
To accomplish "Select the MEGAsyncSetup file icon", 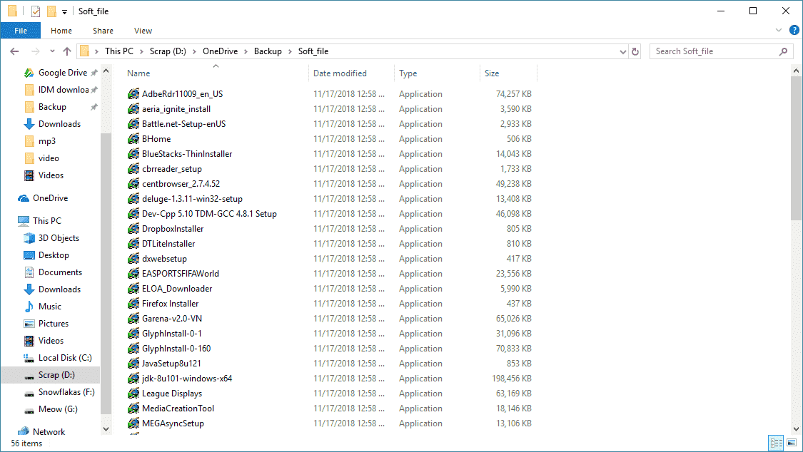I will 133,423.
